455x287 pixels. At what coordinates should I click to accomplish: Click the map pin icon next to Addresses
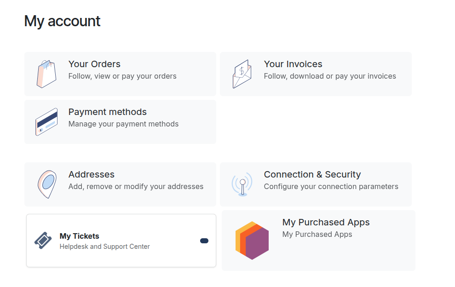coord(46,184)
